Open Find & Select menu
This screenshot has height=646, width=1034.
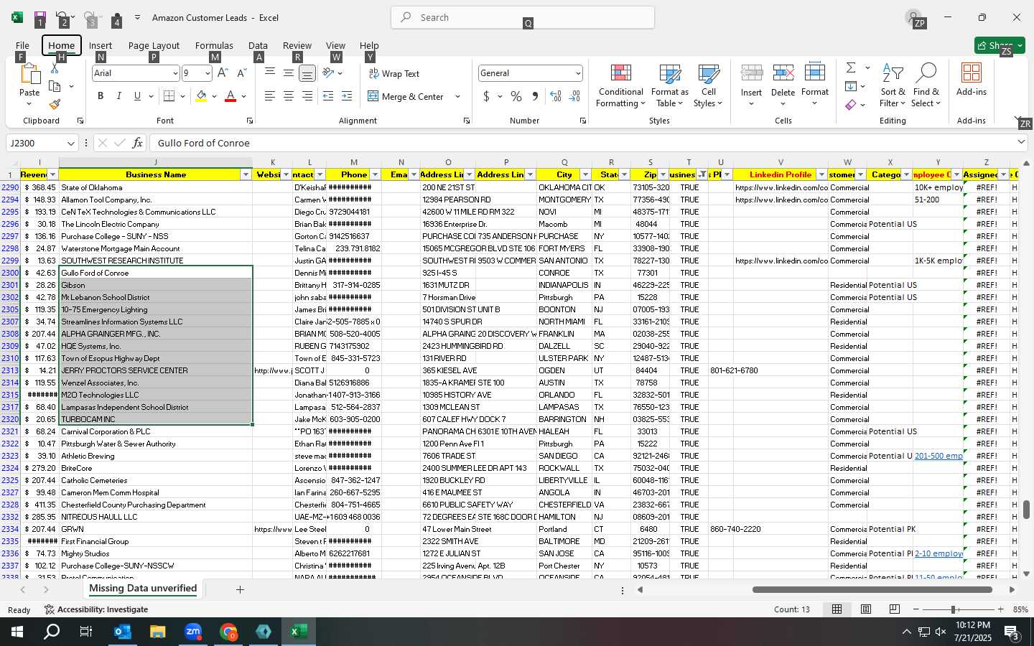coord(926,85)
